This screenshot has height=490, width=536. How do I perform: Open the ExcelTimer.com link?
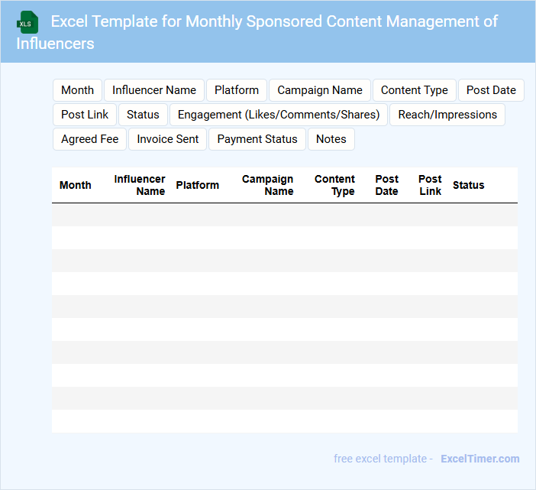pos(479,459)
